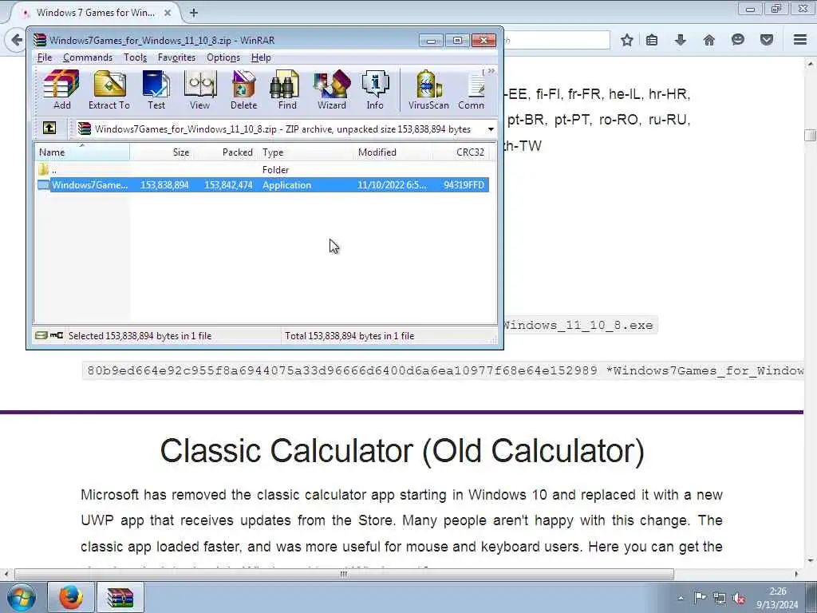Show archive Info
The width and height of the screenshot is (817, 613).
click(x=375, y=89)
